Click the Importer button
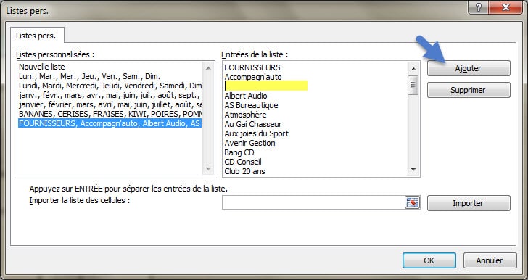Viewport: 528px width, 280px height. click(x=469, y=203)
